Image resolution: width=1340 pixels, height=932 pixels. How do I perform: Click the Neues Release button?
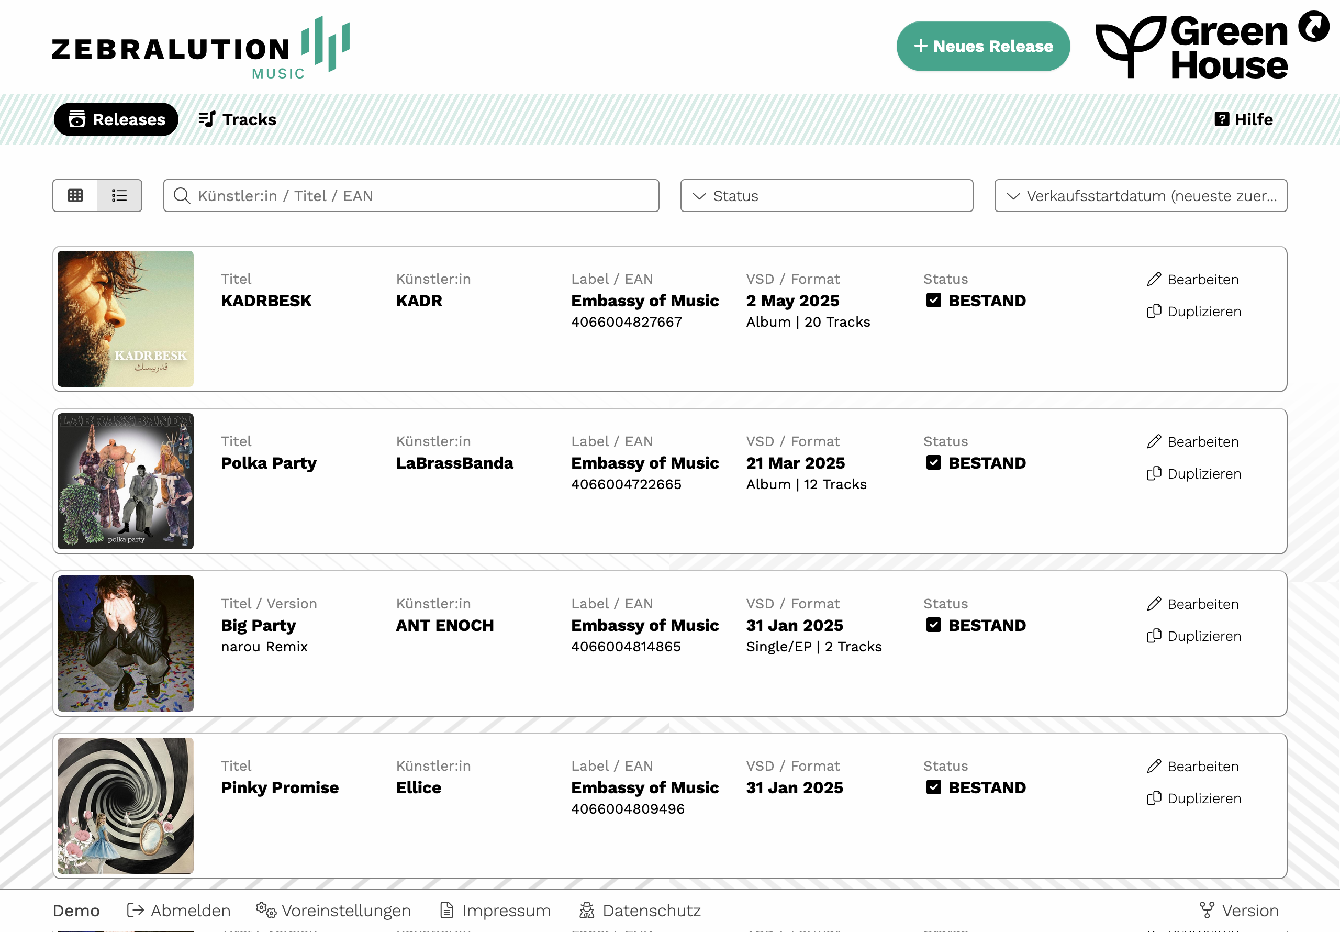(x=983, y=46)
